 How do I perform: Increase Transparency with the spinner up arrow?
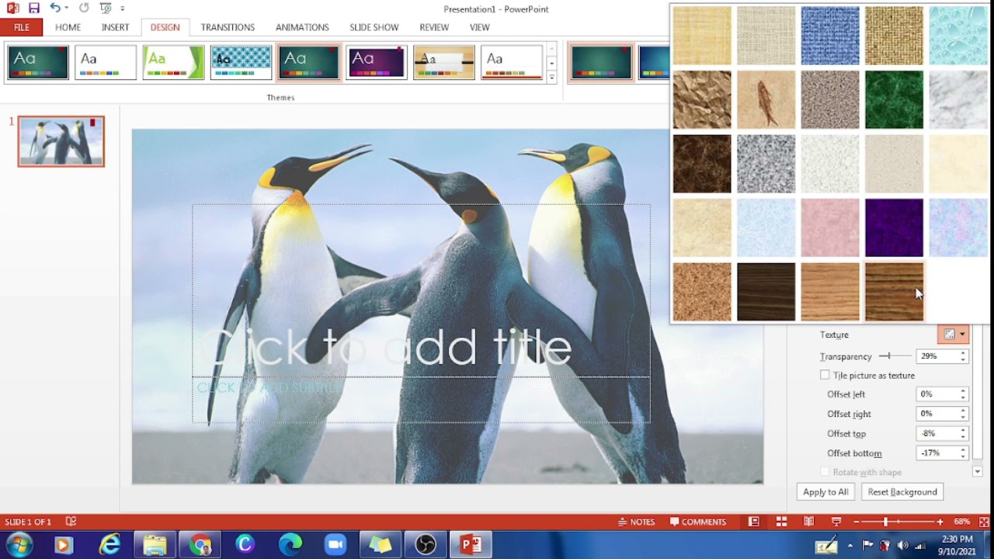963,353
